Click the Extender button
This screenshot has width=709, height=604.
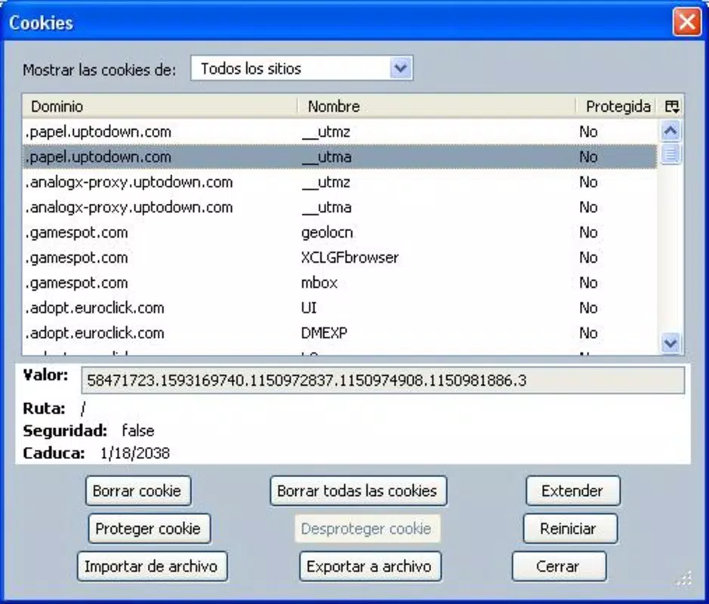coord(573,491)
